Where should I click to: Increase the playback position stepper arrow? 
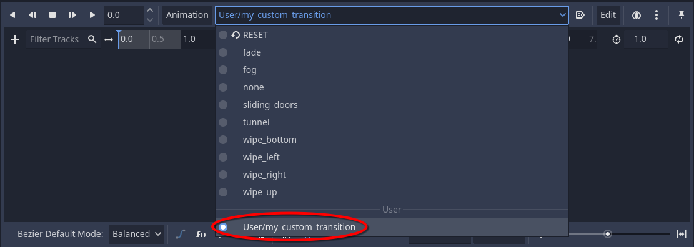coord(150,11)
